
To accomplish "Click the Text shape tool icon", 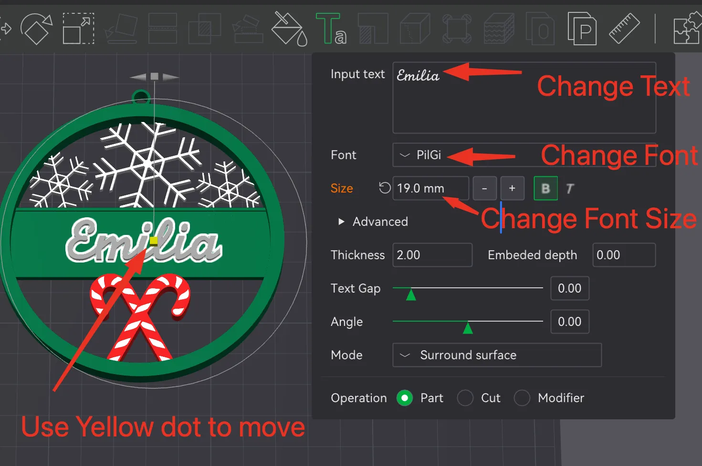I will [331, 29].
